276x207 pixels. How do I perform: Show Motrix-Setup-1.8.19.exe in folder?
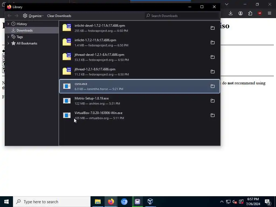212,101
